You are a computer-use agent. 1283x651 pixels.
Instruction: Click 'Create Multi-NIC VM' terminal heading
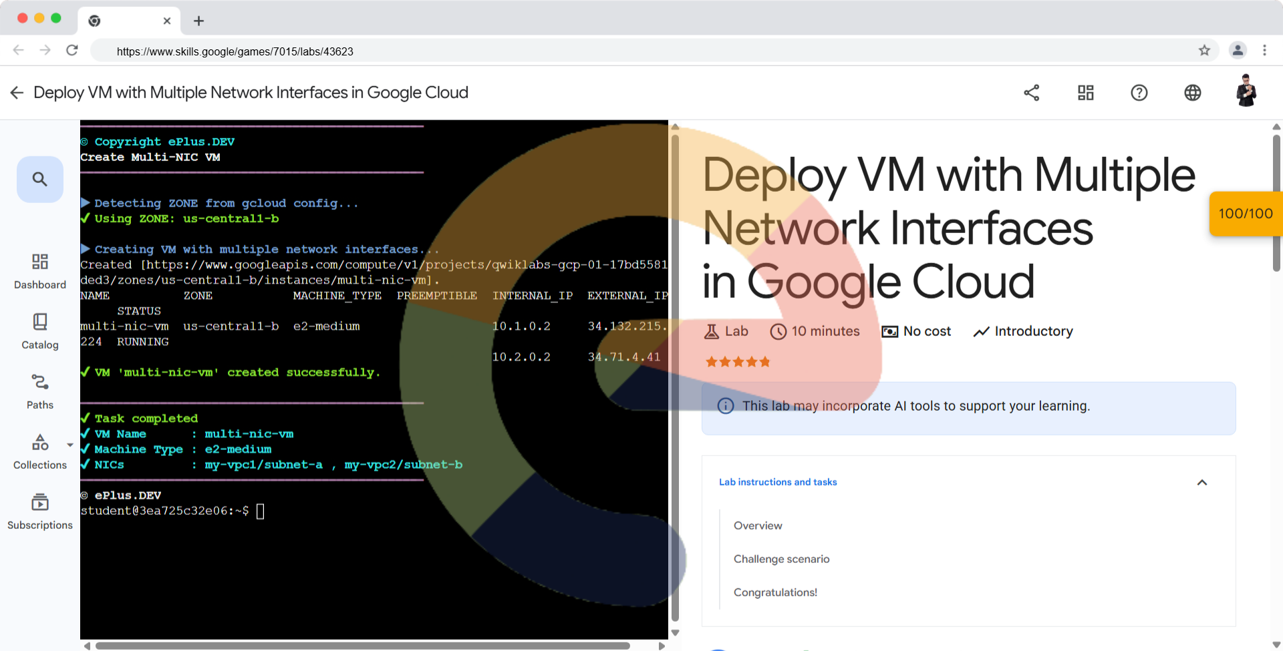coord(150,157)
